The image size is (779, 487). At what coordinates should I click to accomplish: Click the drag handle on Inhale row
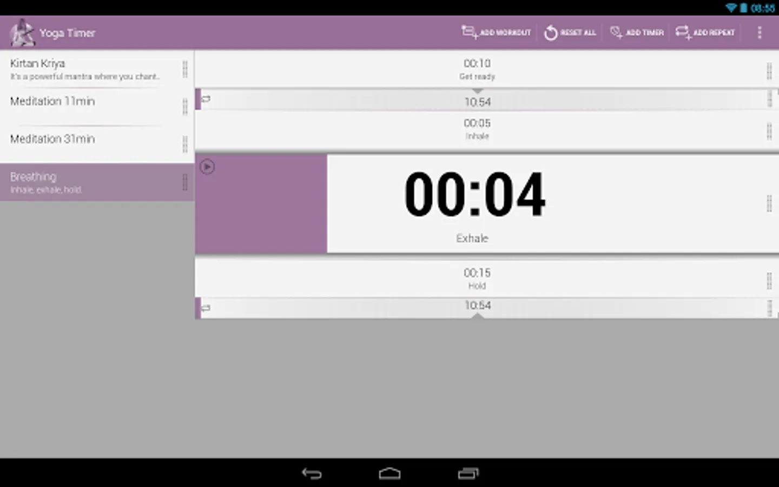pos(769,131)
